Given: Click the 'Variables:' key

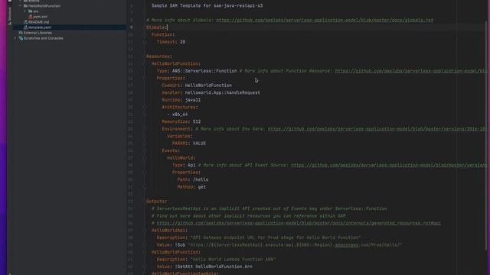Looking at the screenshot, I should point(180,136).
